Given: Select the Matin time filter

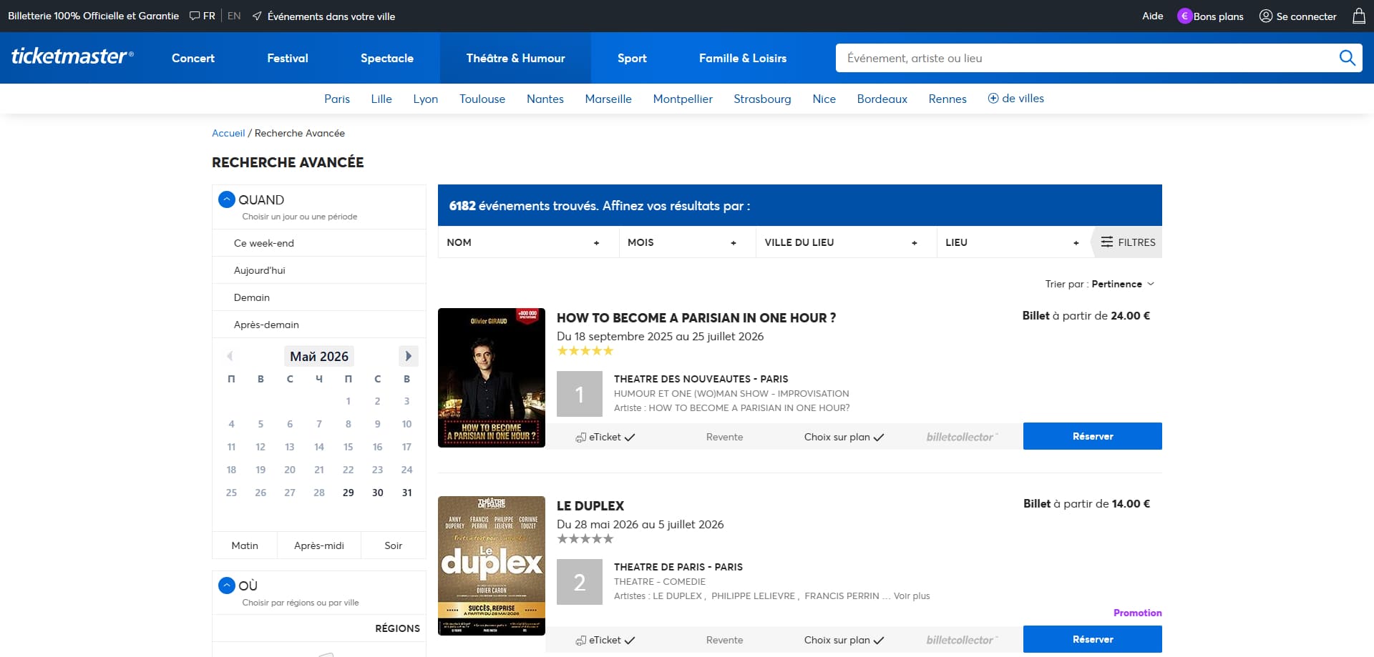Looking at the screenshot, I should [x=245, y=545].
